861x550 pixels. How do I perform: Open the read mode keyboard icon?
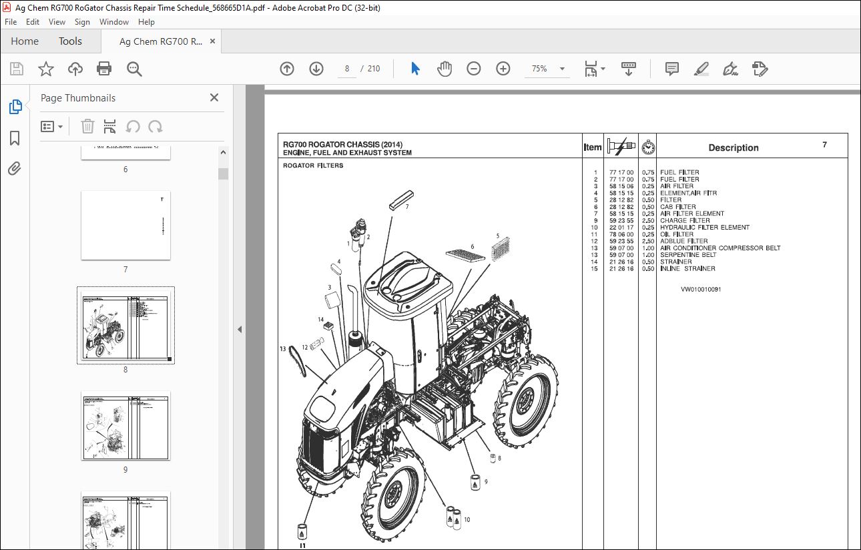click(629, 69)
